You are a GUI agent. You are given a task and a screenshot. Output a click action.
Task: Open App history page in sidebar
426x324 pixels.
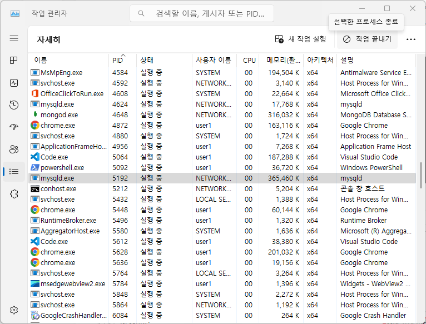pos(14,105)
